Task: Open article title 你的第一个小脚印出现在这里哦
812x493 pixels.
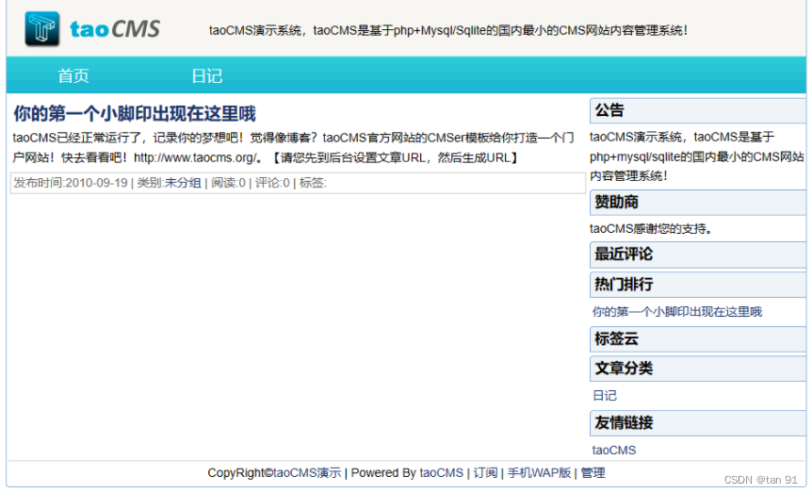Action: click(x=135, y=113)
